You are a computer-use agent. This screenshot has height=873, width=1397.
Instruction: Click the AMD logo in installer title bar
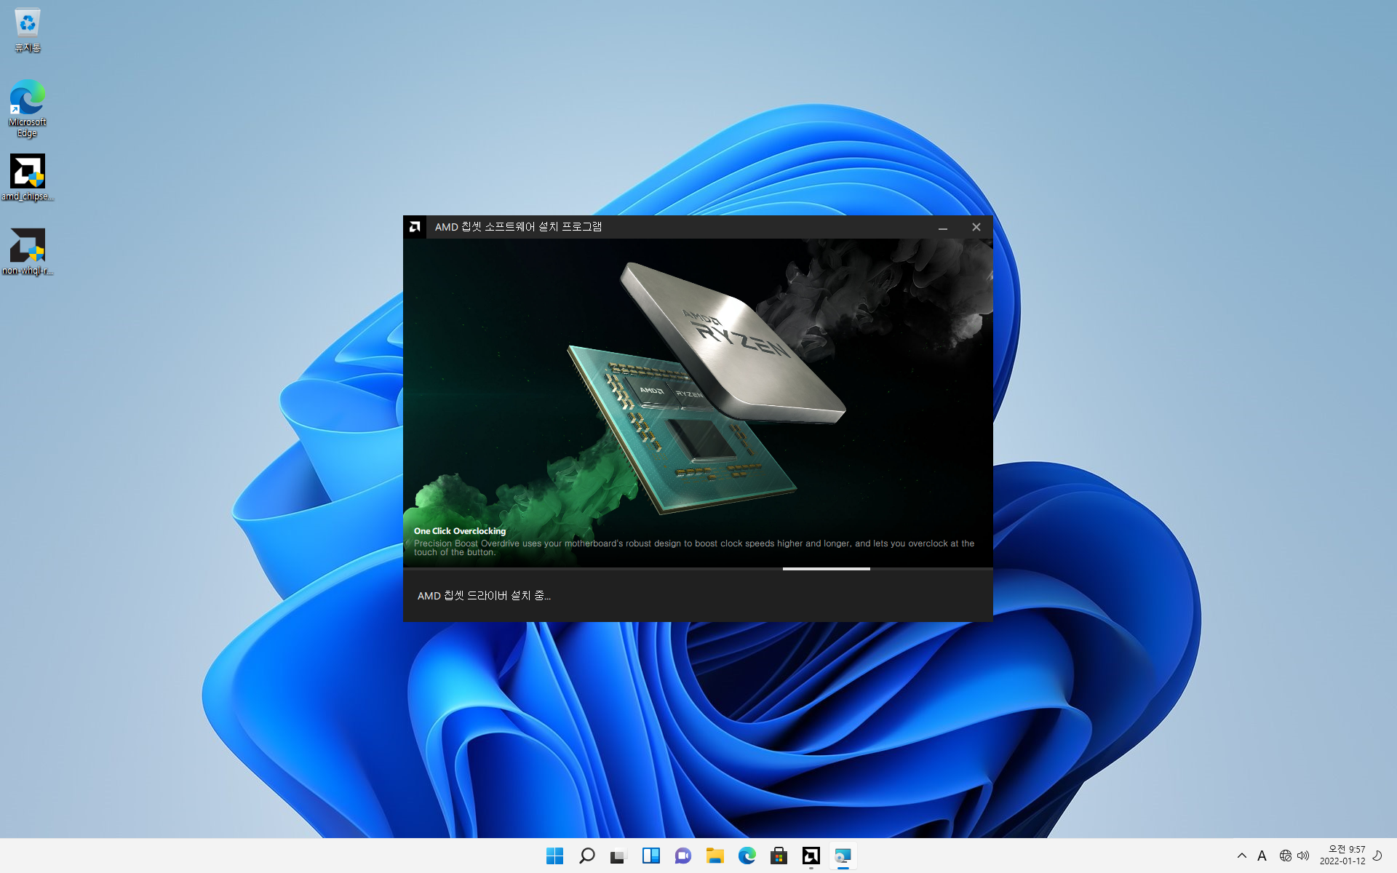[x=415, y=227]
